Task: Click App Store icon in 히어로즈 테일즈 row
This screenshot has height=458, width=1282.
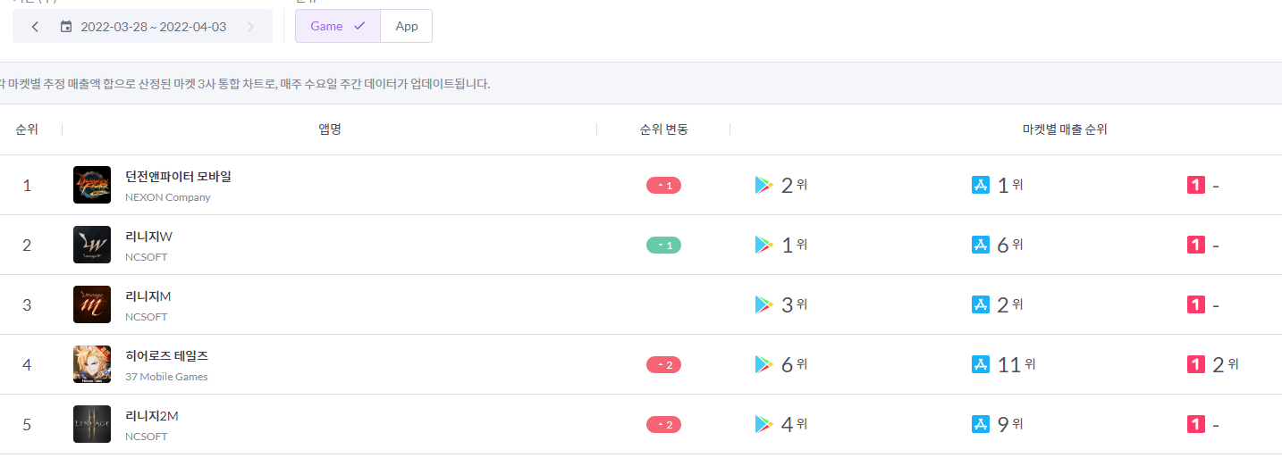Action: pos(981,364)
